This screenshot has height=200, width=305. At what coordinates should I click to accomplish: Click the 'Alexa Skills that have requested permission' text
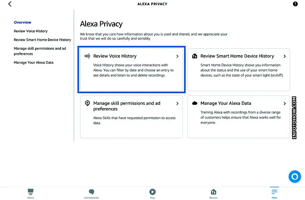(134, 121)
